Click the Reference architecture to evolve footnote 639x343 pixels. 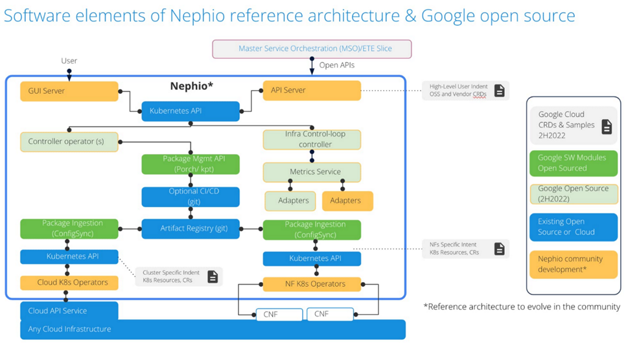(522, 307)
